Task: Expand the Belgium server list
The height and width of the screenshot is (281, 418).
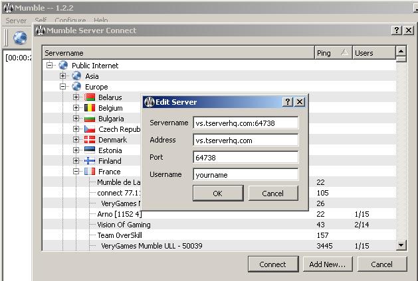Action: click(x=76, y=107)
